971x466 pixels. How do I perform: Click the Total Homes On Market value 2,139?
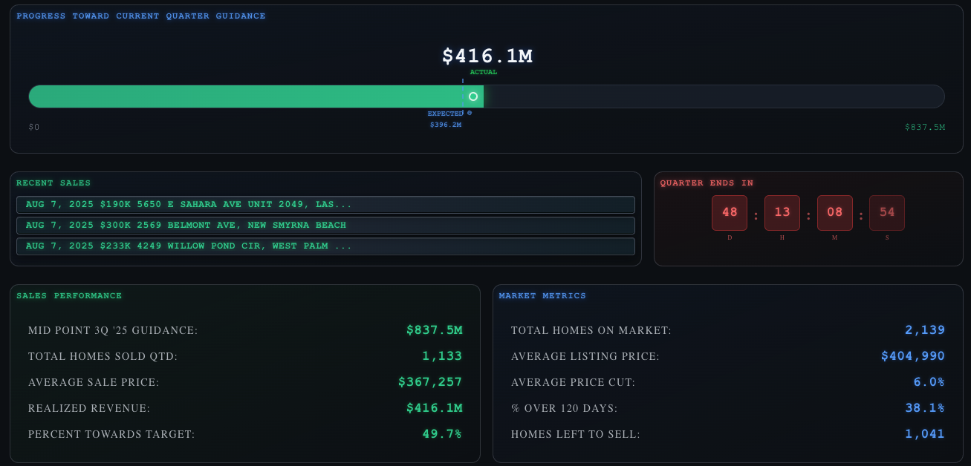[x=925, y=330]
